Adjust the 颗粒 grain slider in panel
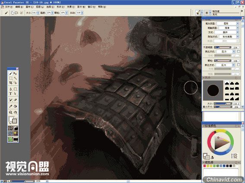The height and width of the screenshot is (183, 245). 223,61
